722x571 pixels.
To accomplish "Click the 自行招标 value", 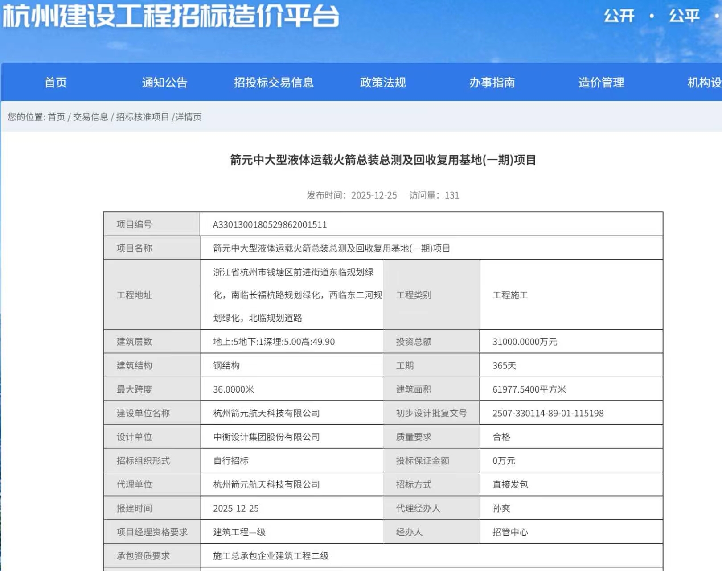I will click(x=231, y=461).
